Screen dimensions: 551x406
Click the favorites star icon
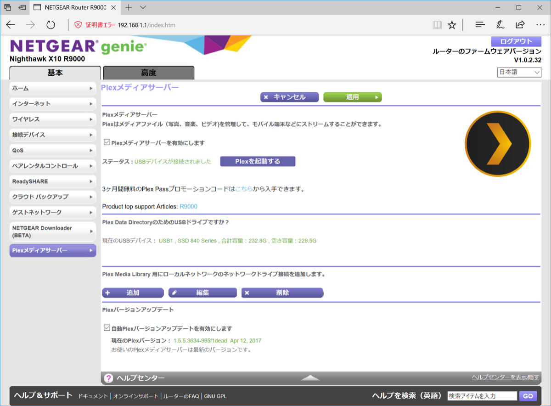coord(452,25)
